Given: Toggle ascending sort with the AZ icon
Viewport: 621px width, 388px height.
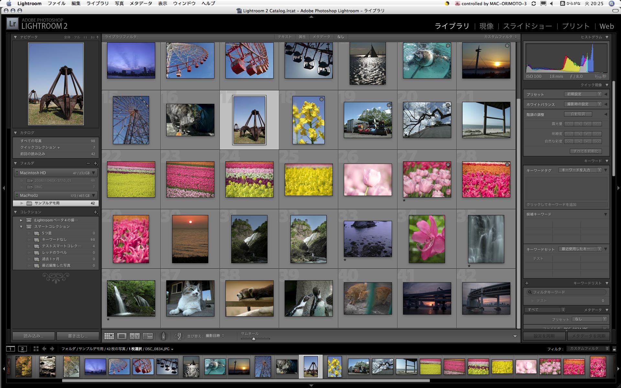Looking at the screenshot, I should pyautogui.click(x=179, y=336).
